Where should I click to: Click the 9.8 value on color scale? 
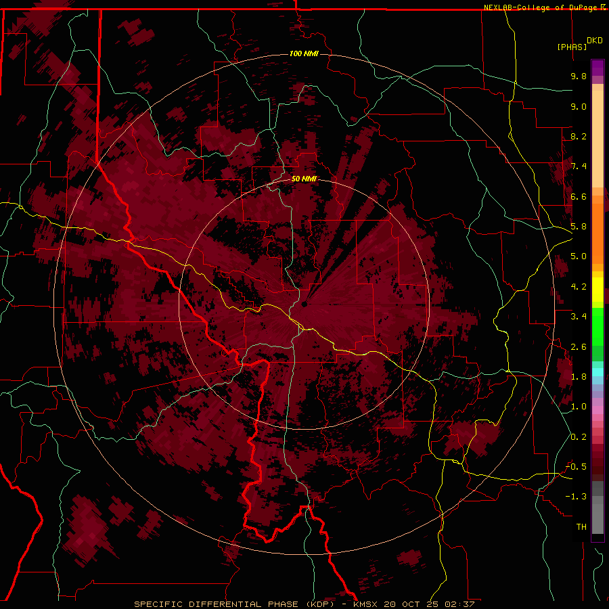coord(579,76)
